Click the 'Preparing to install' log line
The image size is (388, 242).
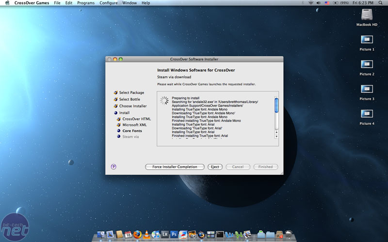coord(186,98)
